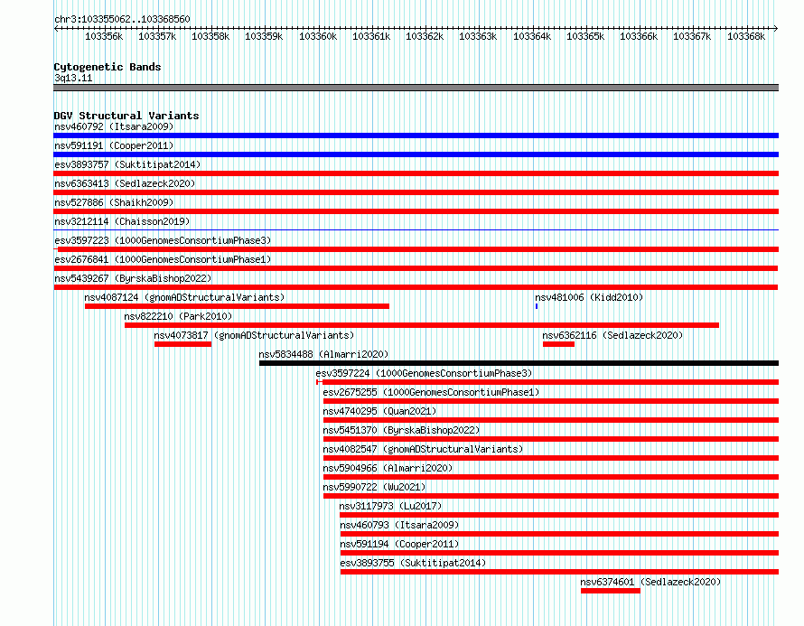Open the nsv591191 (Cooper2011) variant
Viewport: 804px width, 626px height.
tap(114, 145)
